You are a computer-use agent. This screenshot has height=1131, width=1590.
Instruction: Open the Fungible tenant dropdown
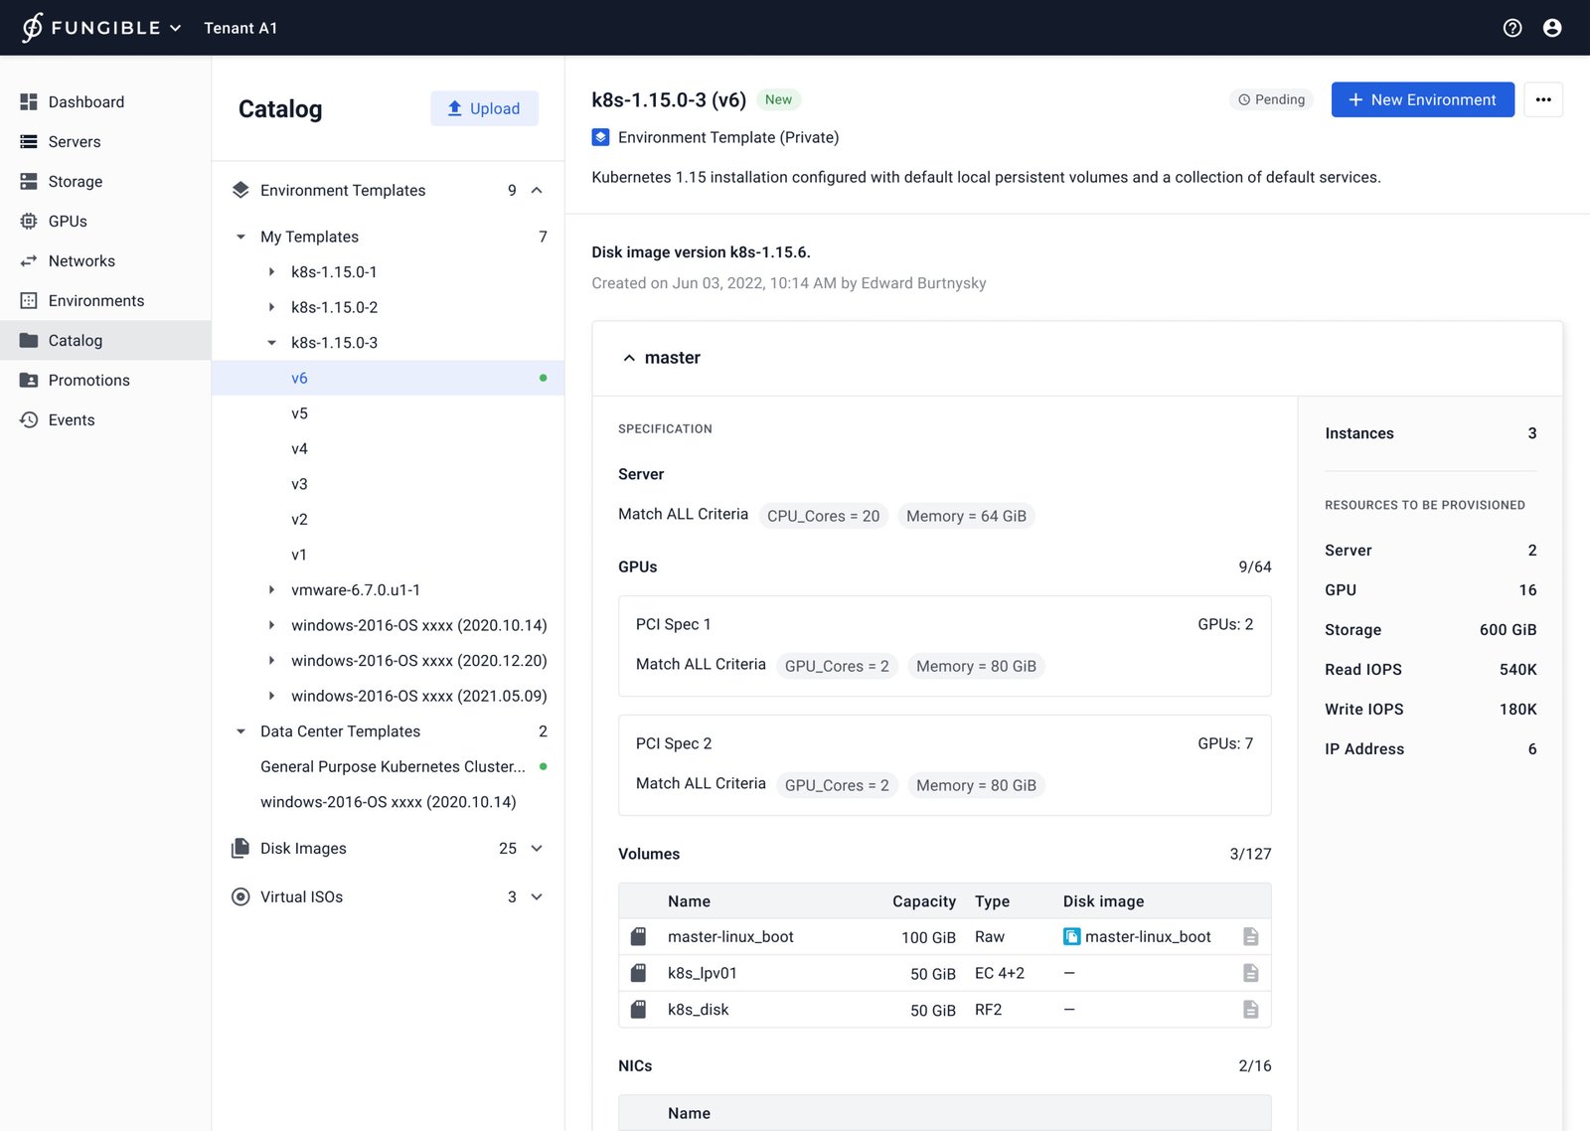point(176,28)
